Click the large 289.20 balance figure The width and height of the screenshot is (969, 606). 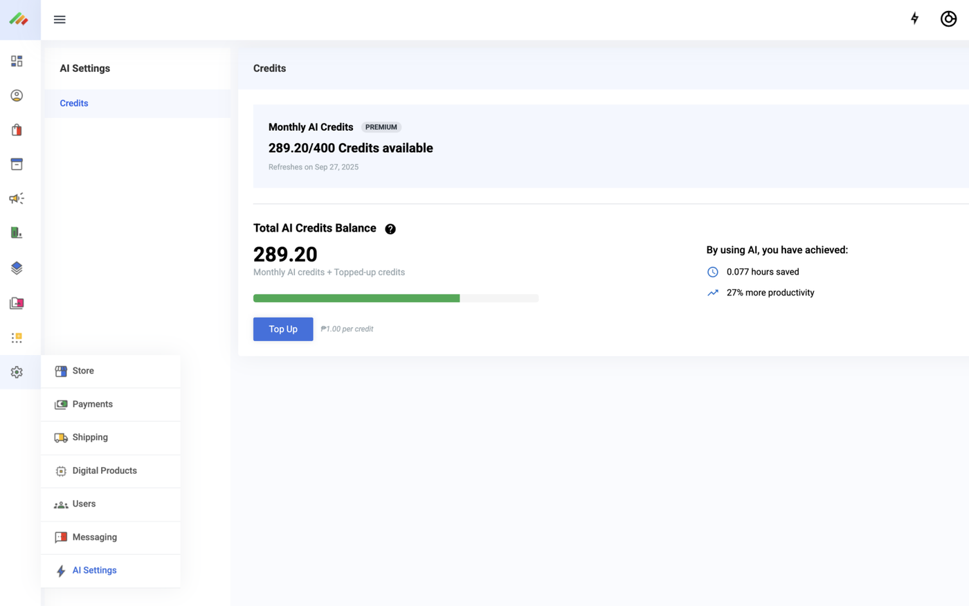[285, 255]
